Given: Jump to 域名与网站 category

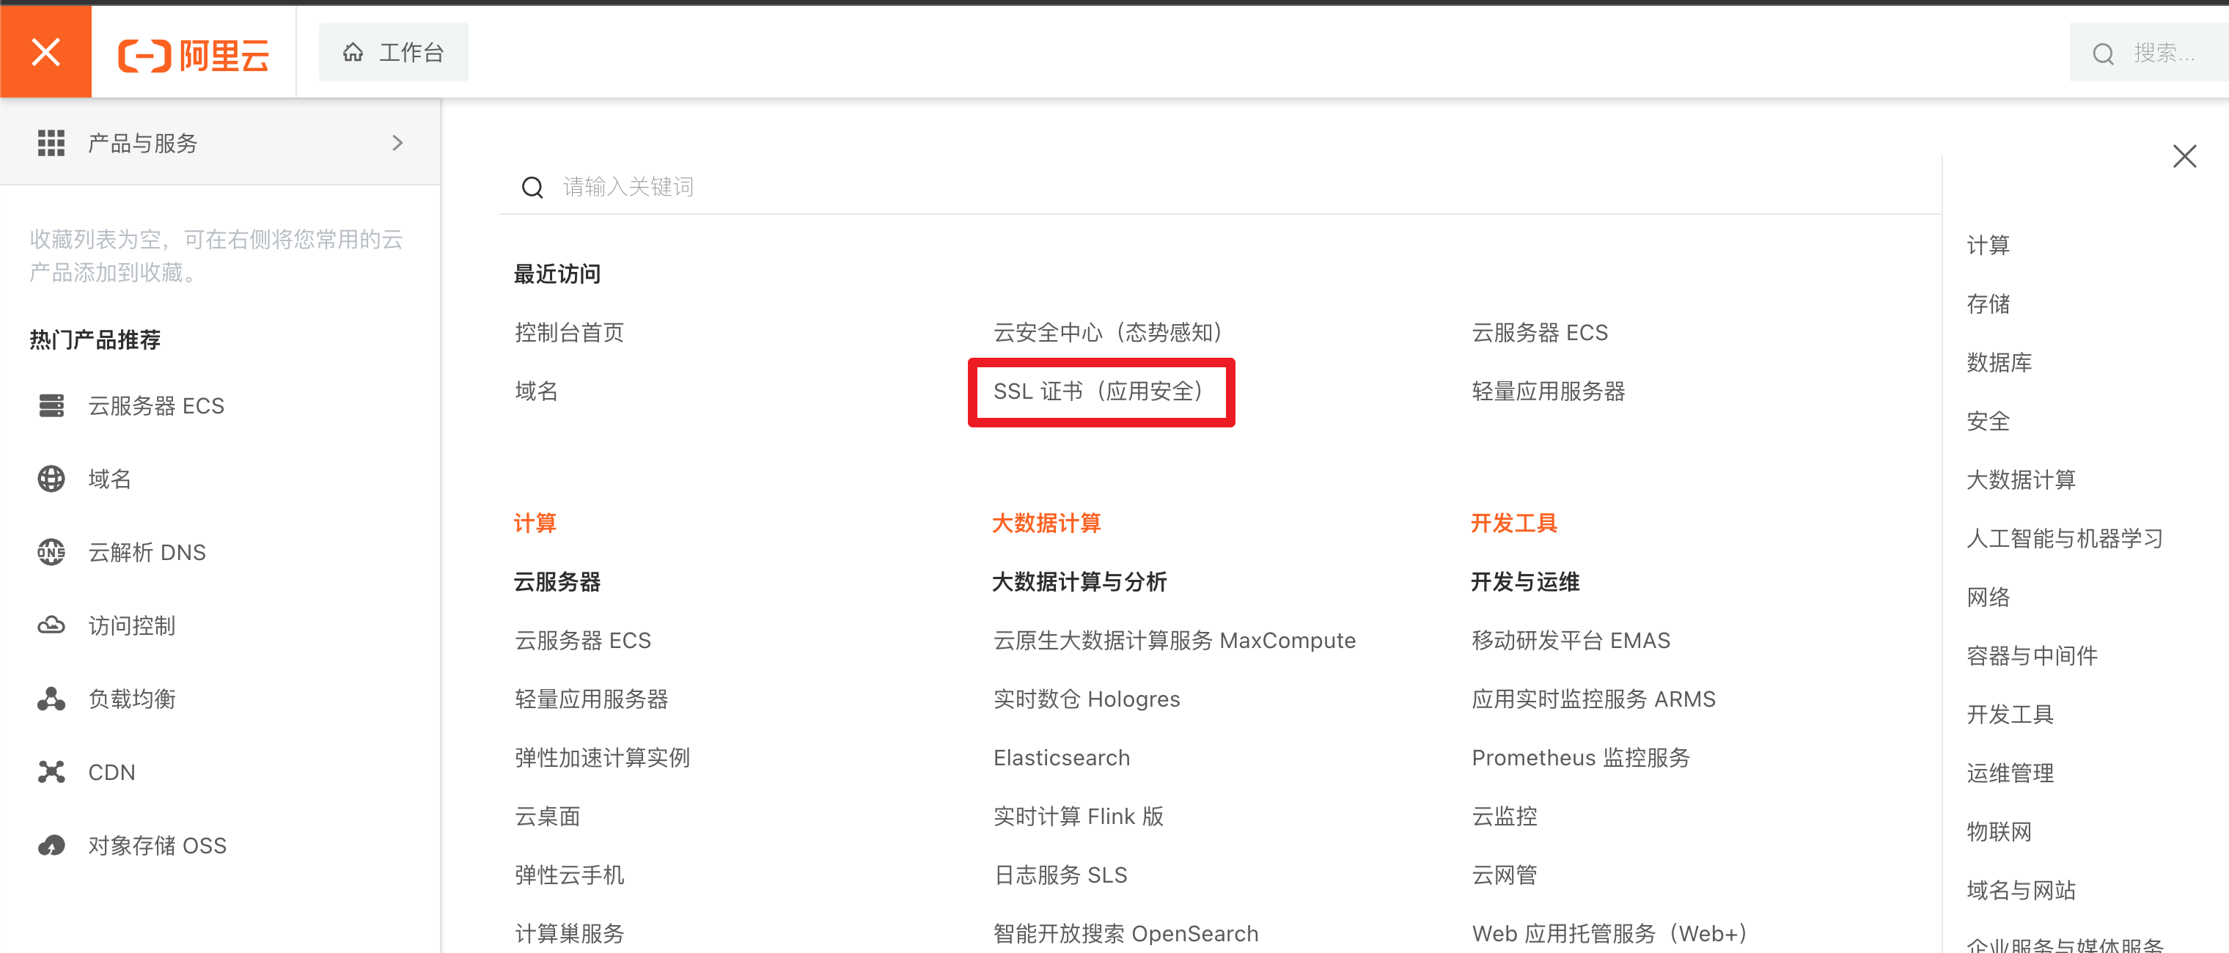Looking at the screenshot, I should (x=2021, y=890).
